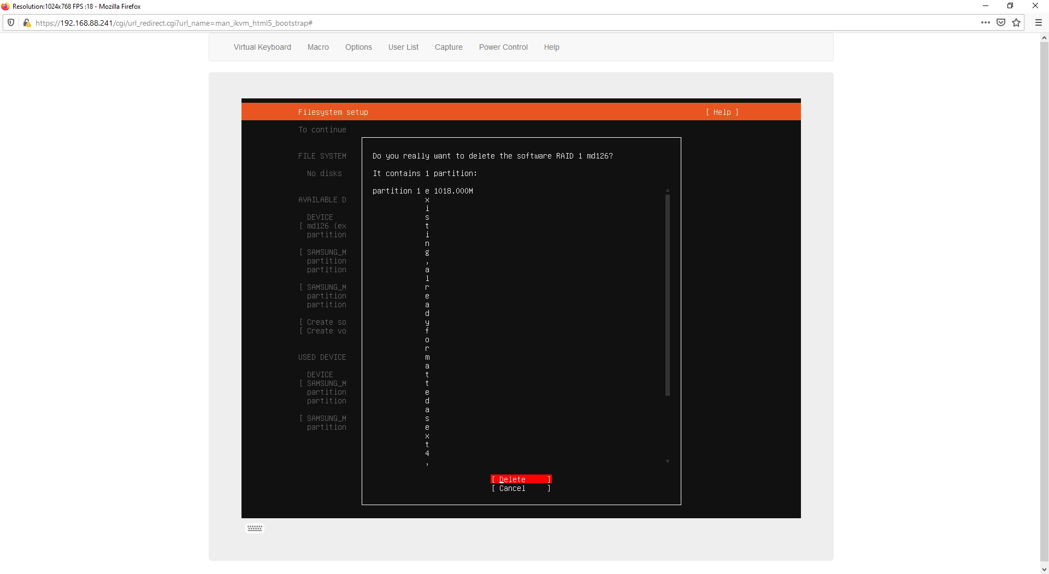Click the 1018.000M size value
The width and height of the screenshot is (1049, 574).
click(x=453, y=191)
